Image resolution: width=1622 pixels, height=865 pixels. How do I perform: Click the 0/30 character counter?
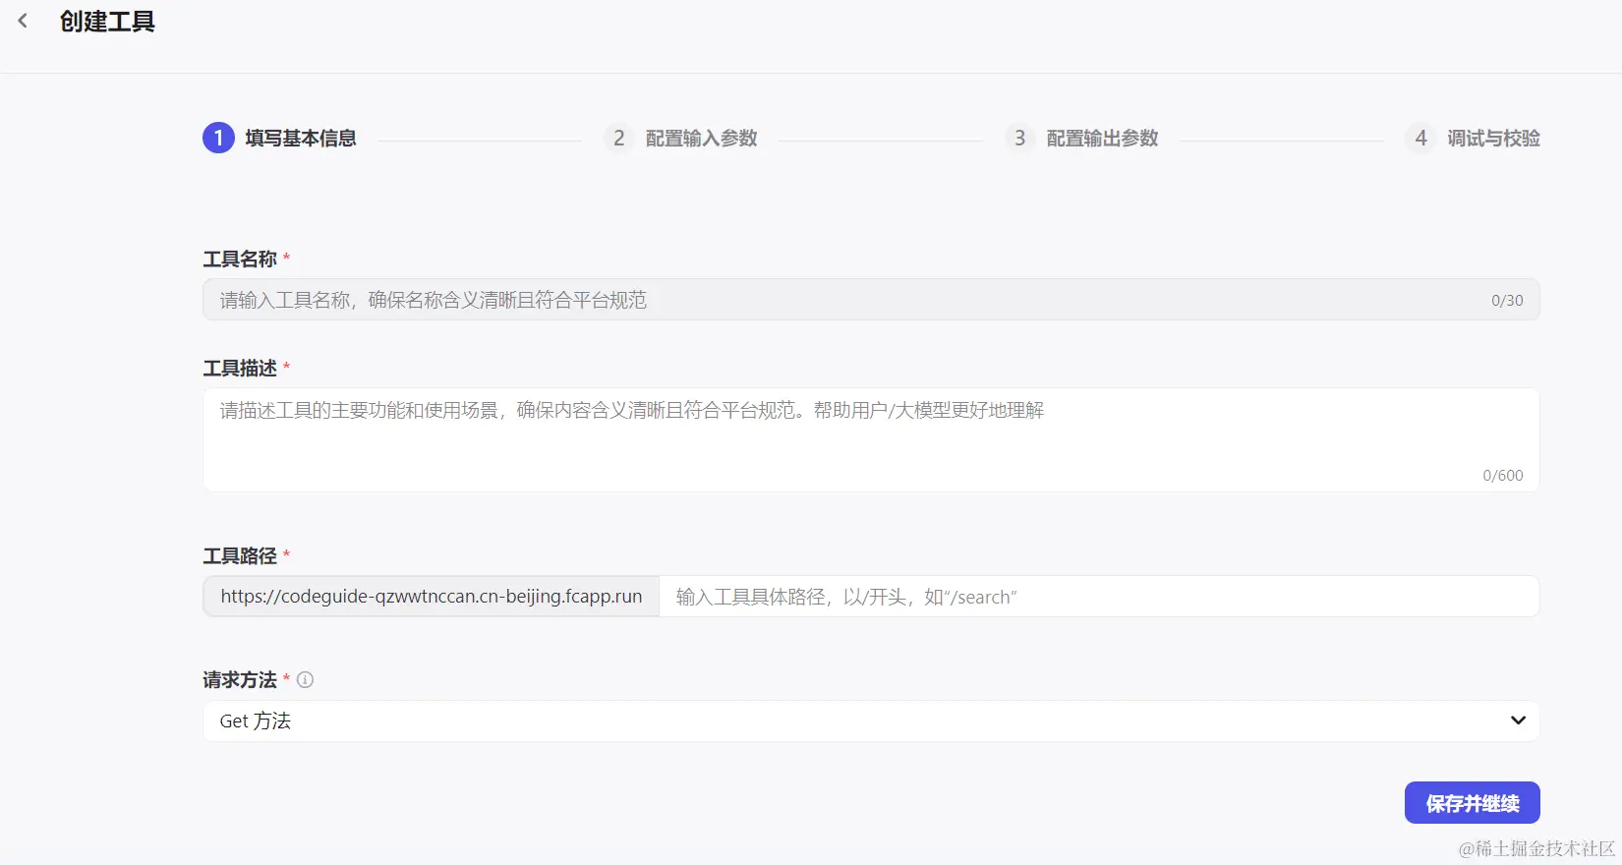coord(1507,301)
